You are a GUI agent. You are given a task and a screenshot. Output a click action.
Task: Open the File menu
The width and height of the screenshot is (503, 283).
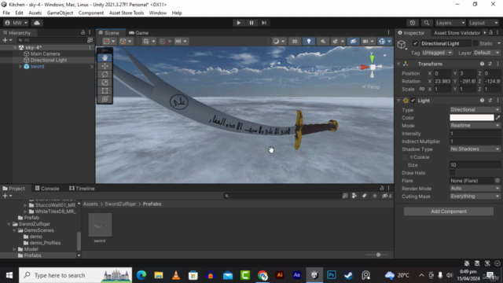pyautogui.click(x=6, y=13)
